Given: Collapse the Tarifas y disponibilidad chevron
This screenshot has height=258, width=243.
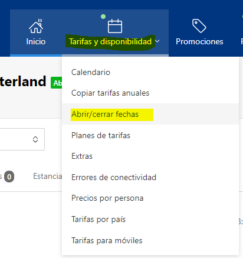Looking at the screenshot, I should pyautogui.click(x=157, y=41).
